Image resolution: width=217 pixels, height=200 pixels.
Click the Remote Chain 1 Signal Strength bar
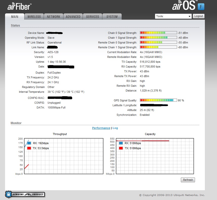tap(158, 47)
